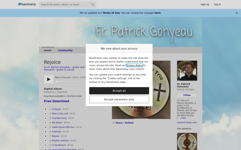The width and height of the screenshot is (241, 150).
Task: Click the search magnifier icon
Action: 93,4
